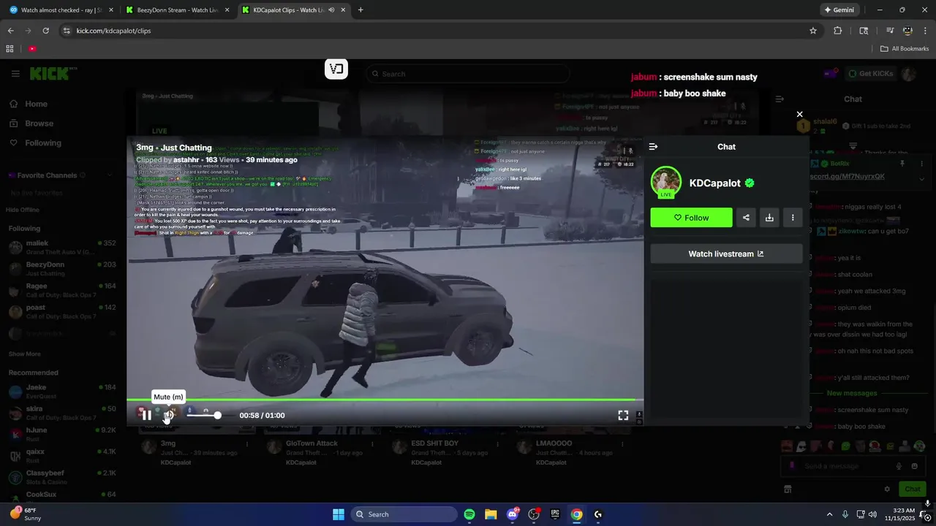Image resolution: width=936 pixels, height=526 pixels.
Task: Open KDCapalot profile avatar
Action: click(x=666, y=182)
